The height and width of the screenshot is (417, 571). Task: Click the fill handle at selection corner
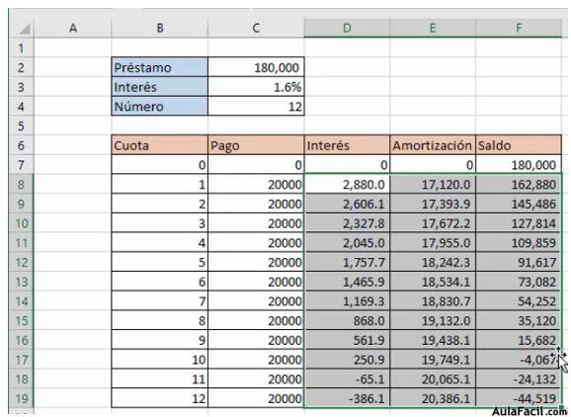point(561,408)
